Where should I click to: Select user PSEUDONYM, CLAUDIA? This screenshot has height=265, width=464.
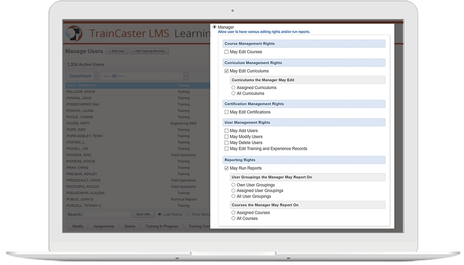[138, 193]
